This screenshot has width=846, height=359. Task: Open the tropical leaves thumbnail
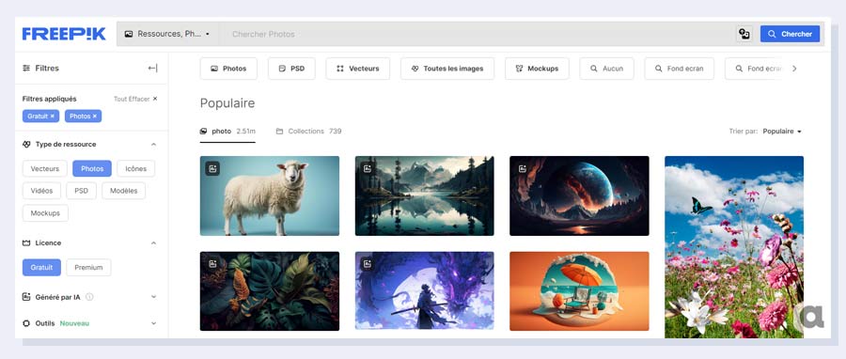pos(270,291)
